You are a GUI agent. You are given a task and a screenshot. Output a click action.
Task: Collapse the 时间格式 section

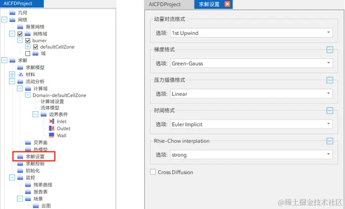330,110
